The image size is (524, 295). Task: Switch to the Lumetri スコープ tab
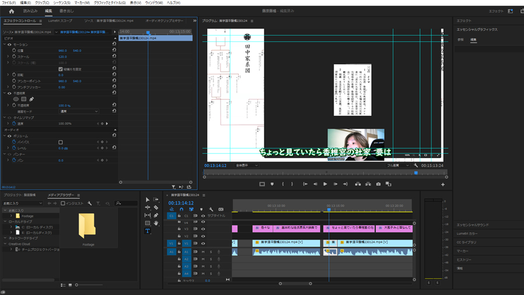[x=60, y=21]
